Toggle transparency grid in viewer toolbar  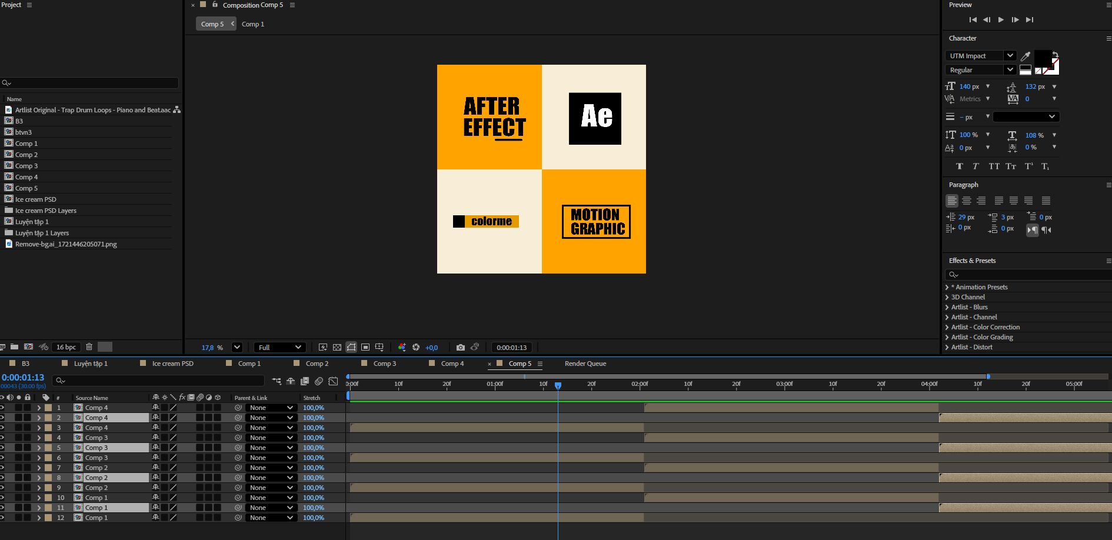(x=337, y=348)
